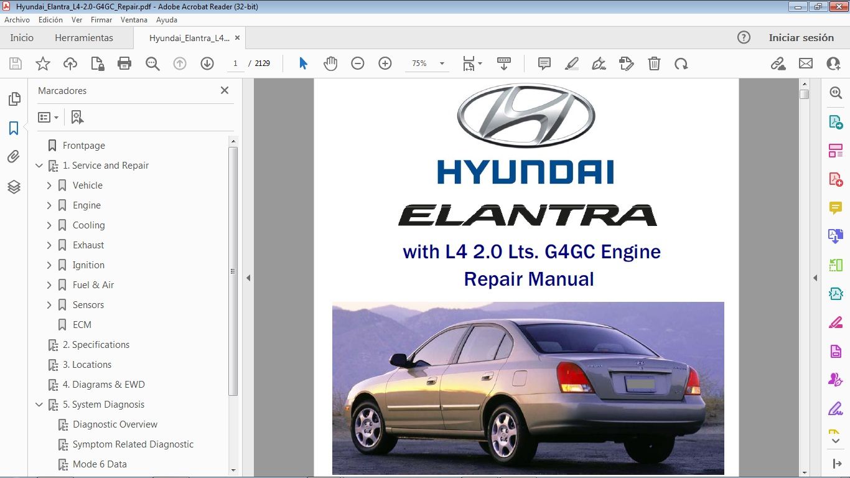Expand the Fuel & Air bookmark
The image size is (850, 478).
pyautogui.click(x=49, y=285)
